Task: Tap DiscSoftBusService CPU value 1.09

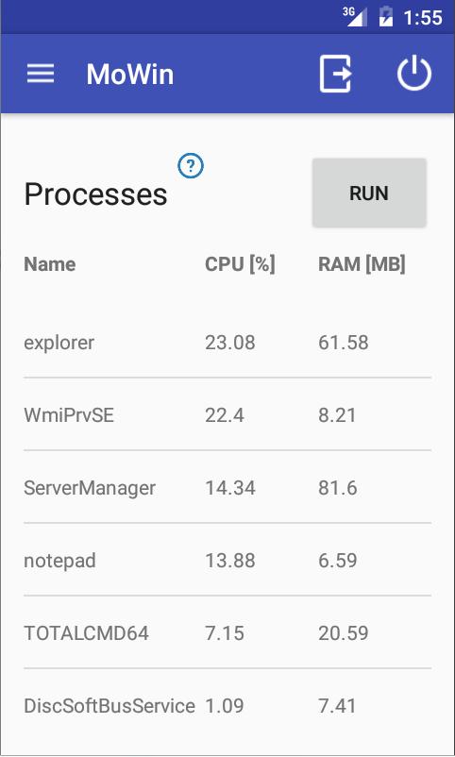Action: coord(225,705)
